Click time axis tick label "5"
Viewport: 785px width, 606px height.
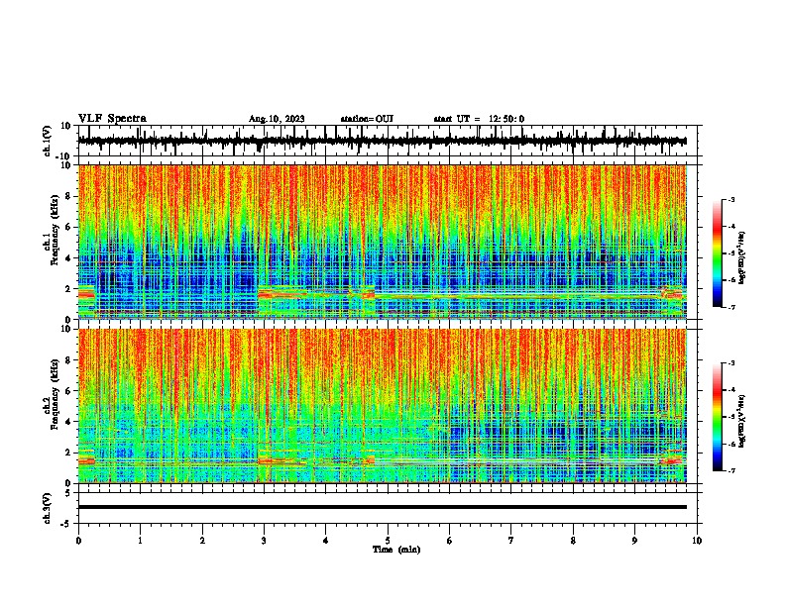[388, 541]
